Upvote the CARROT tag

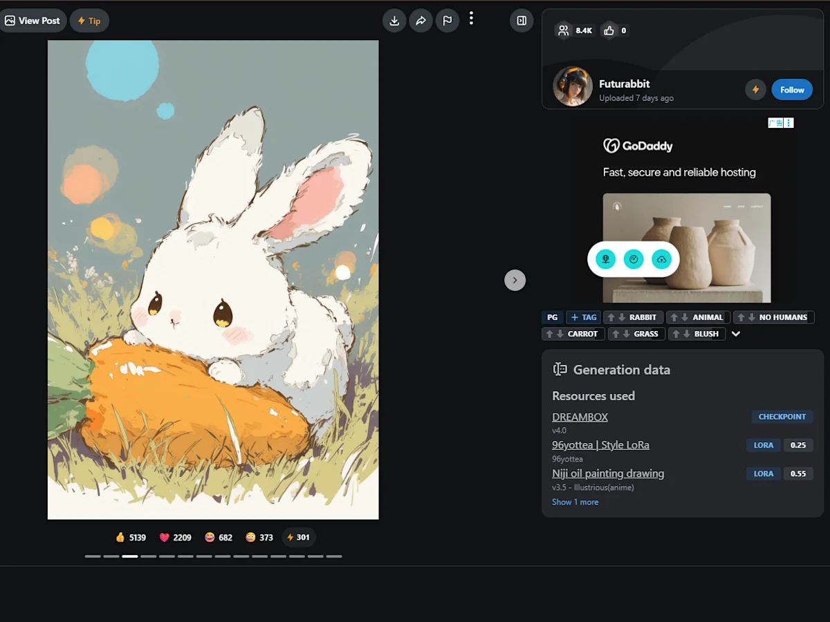550,334
